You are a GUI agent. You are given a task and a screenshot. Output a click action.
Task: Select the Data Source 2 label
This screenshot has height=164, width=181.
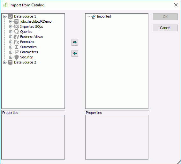(25, 62)
